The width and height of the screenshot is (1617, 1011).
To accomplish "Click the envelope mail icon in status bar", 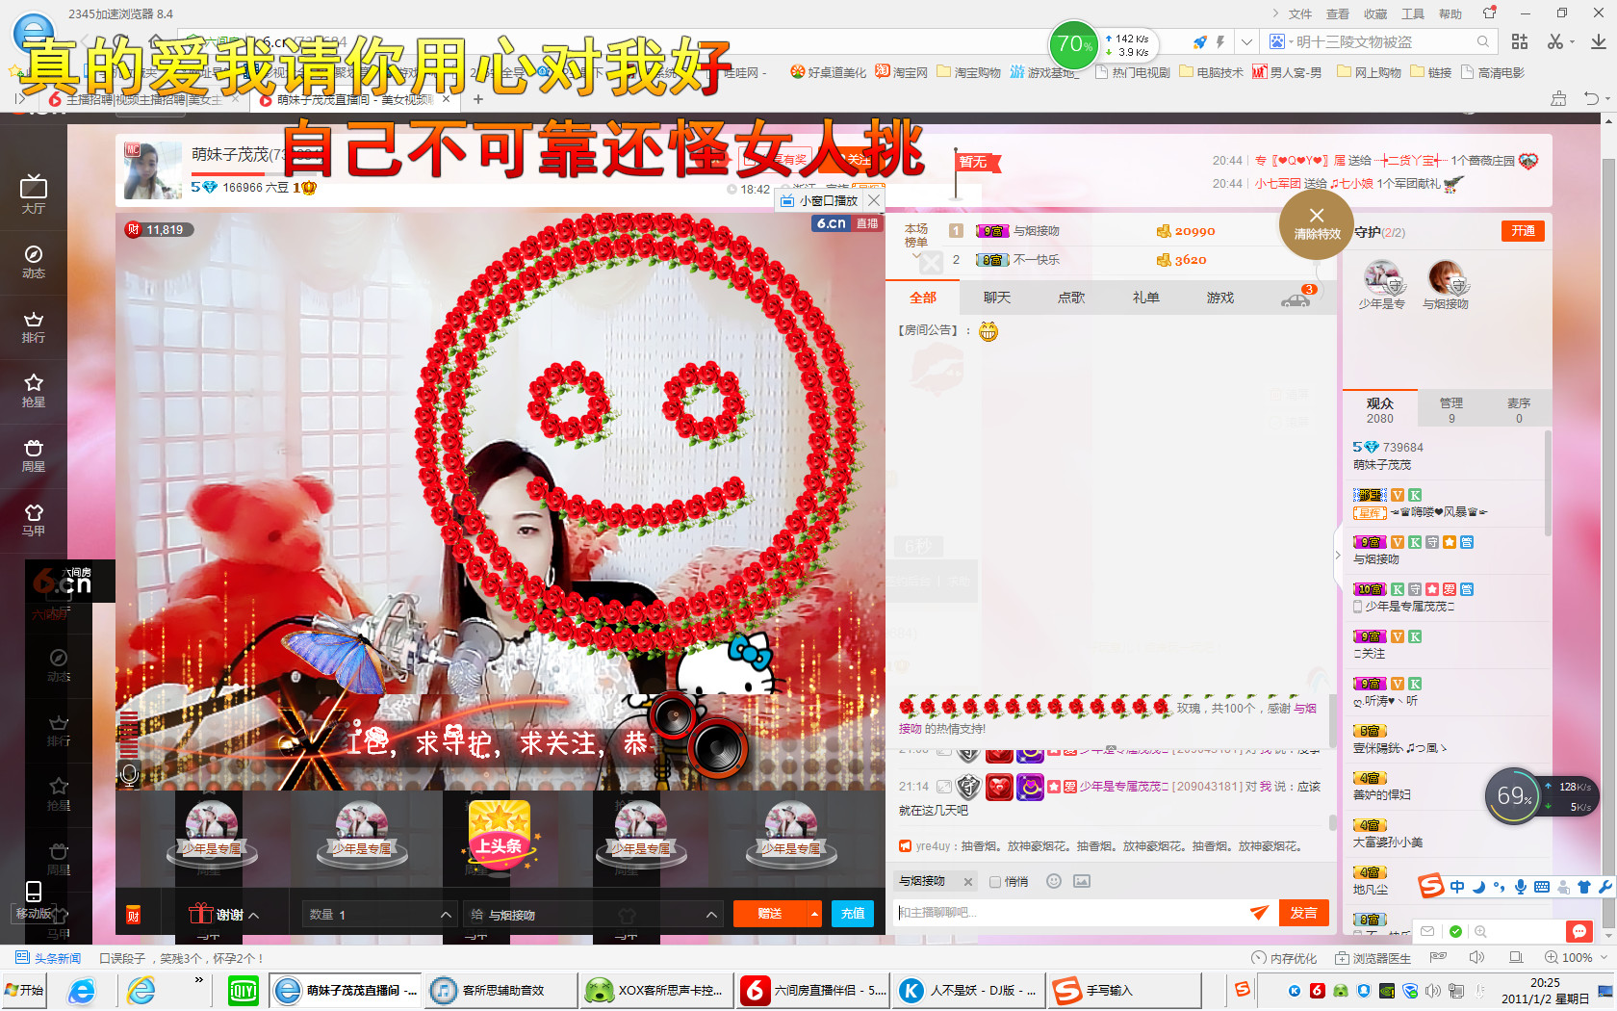I will pos(1427,931).
